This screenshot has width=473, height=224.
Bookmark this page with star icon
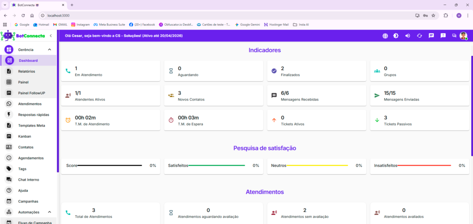433,15
